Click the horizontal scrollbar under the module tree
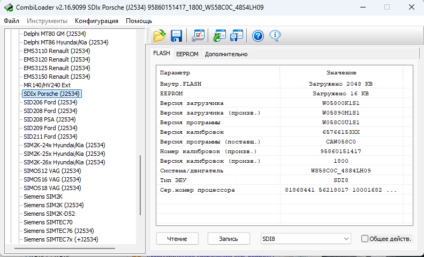 (65, 248)
